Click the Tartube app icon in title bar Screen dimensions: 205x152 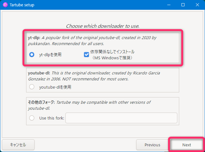[x=5, y=5]
